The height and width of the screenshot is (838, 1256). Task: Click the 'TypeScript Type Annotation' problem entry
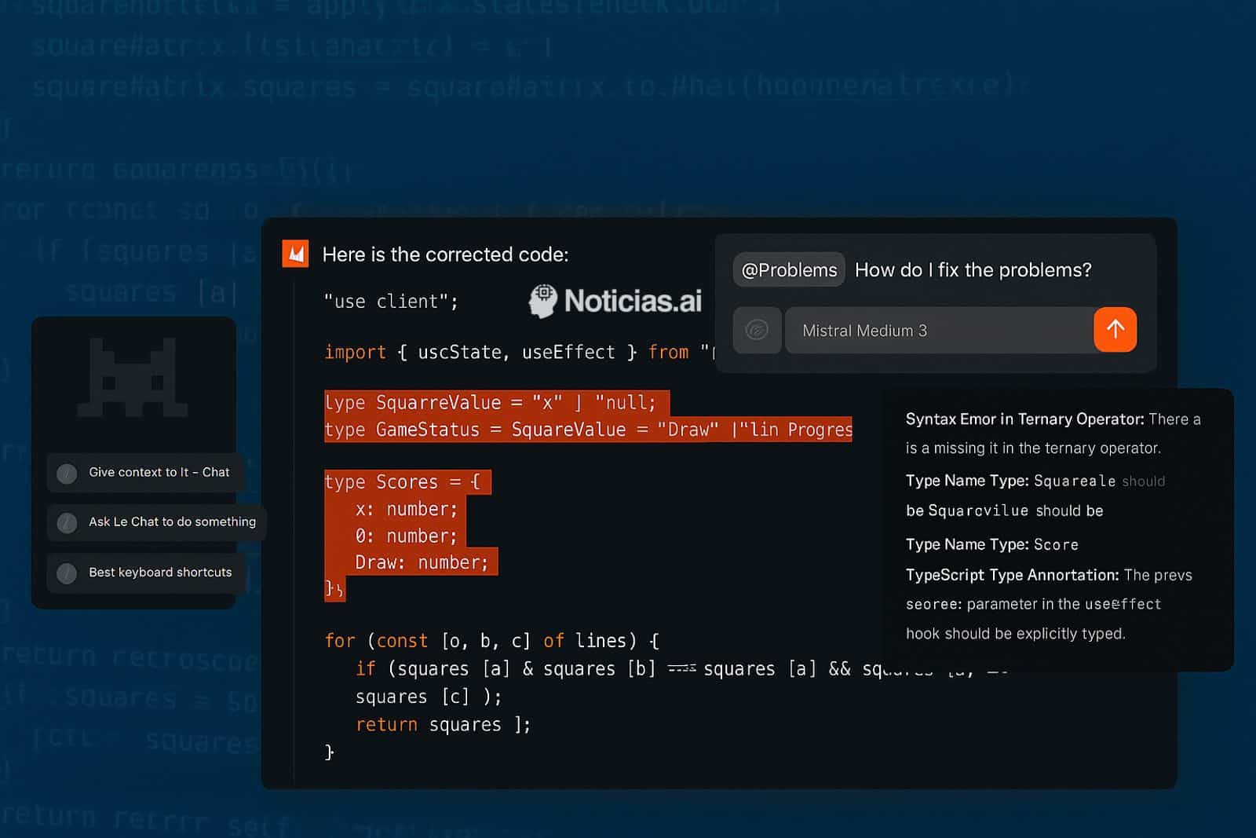(x=1013, y=575)
